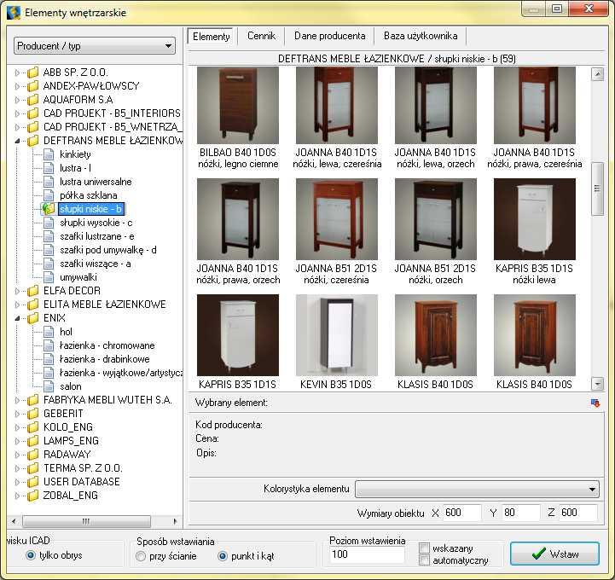Click the folder icon of ZOBAL_ENG
Image resolution: width=615 pixels, height=580 pixels.
(x=33, y=496)
